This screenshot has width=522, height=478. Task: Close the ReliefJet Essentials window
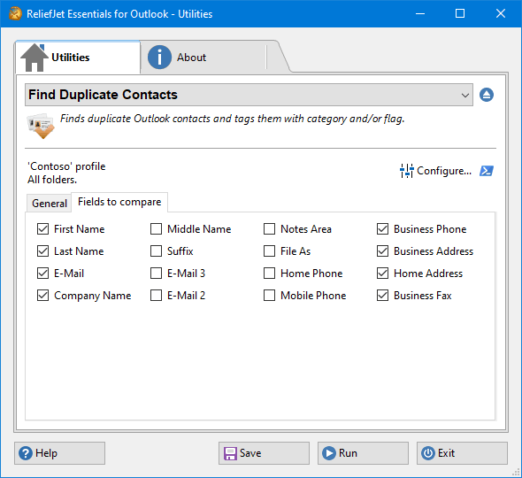click(x=501, y=13)
